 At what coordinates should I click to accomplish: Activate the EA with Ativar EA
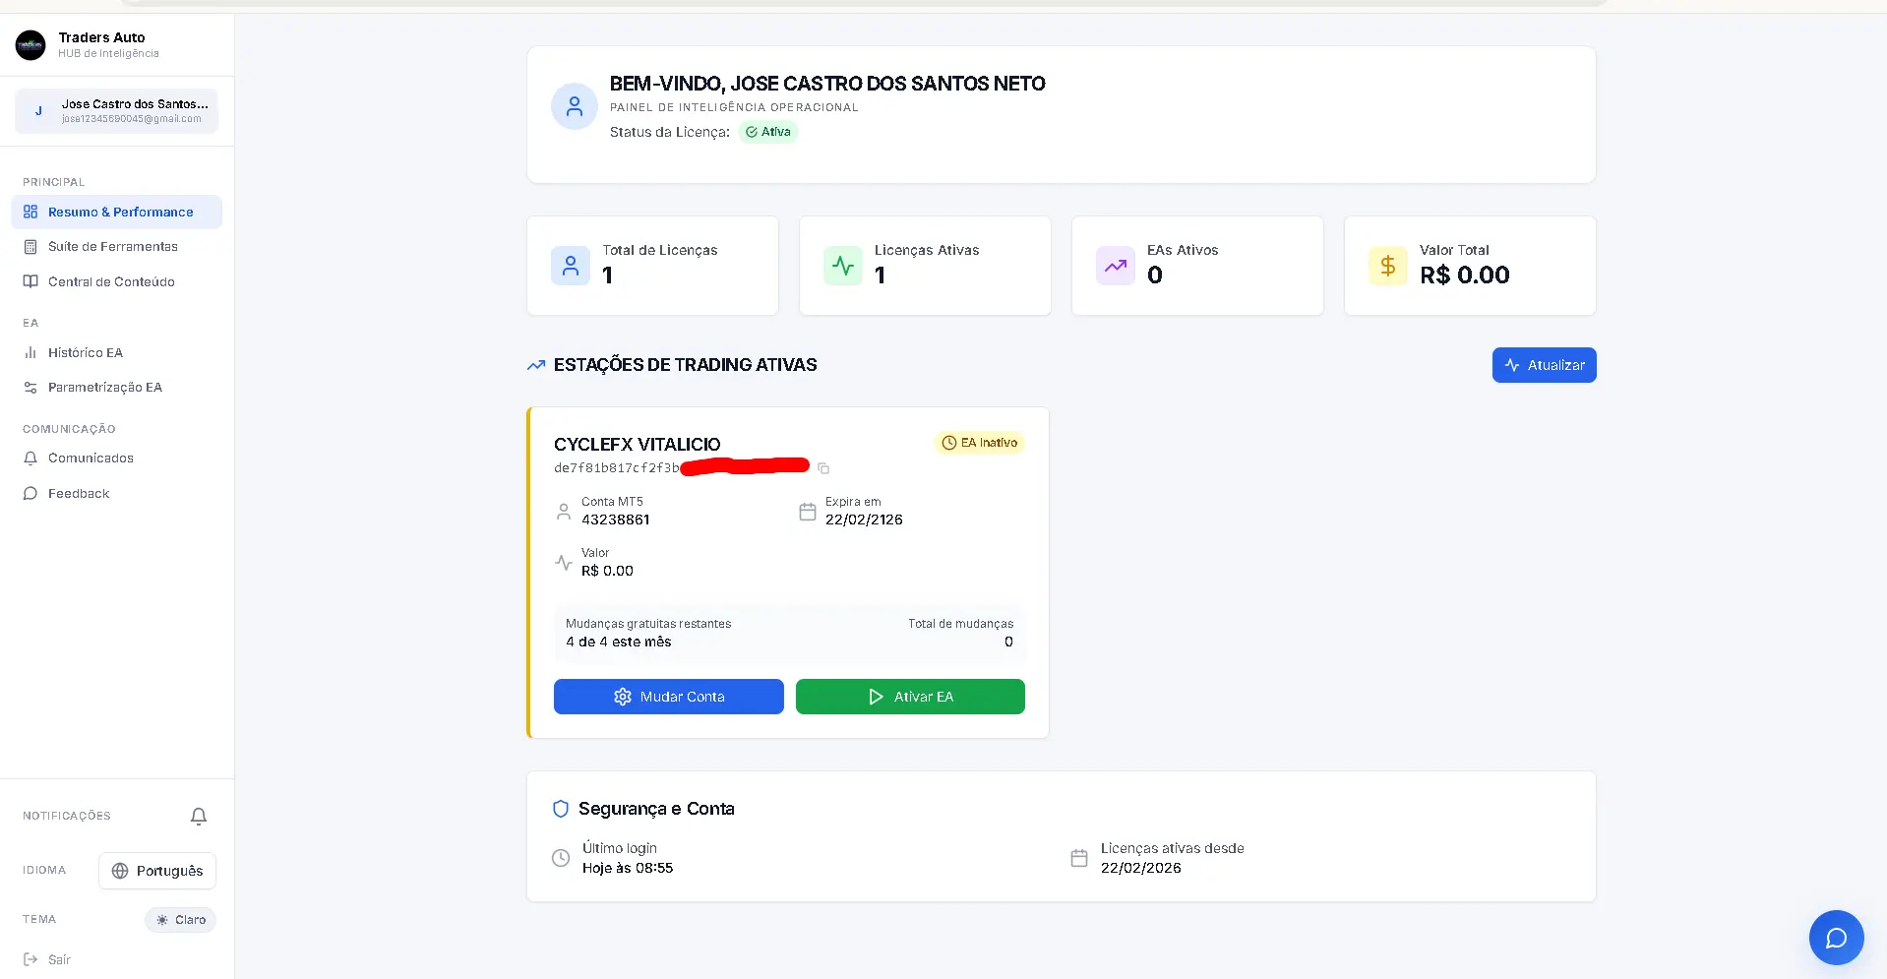coord(910,697)
